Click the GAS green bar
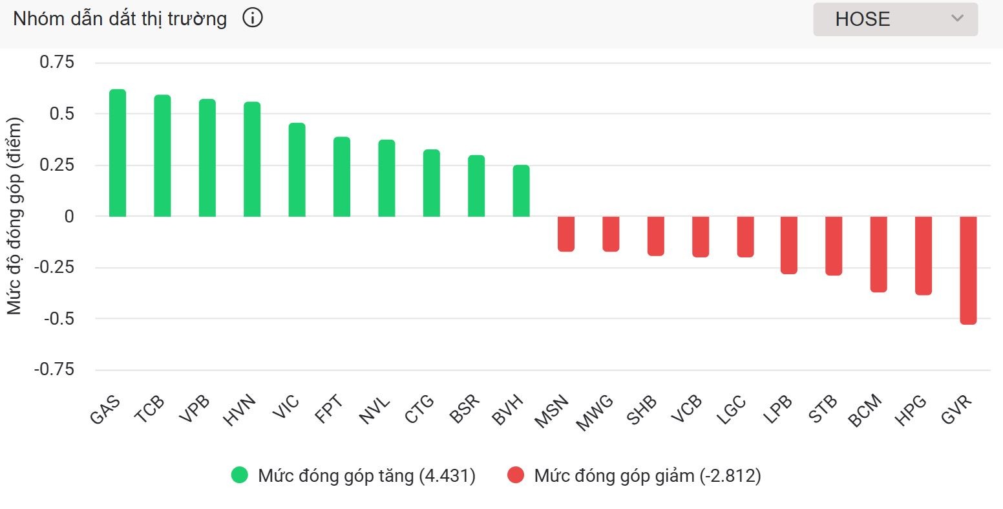This screenshot has width=1003, height=509. tap(118, 153)
